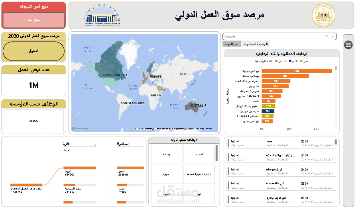Viewport: 356px width, 209px height.
Task: Select الإمارات العربية المتحدة country tile
Action: coord(199,174)
